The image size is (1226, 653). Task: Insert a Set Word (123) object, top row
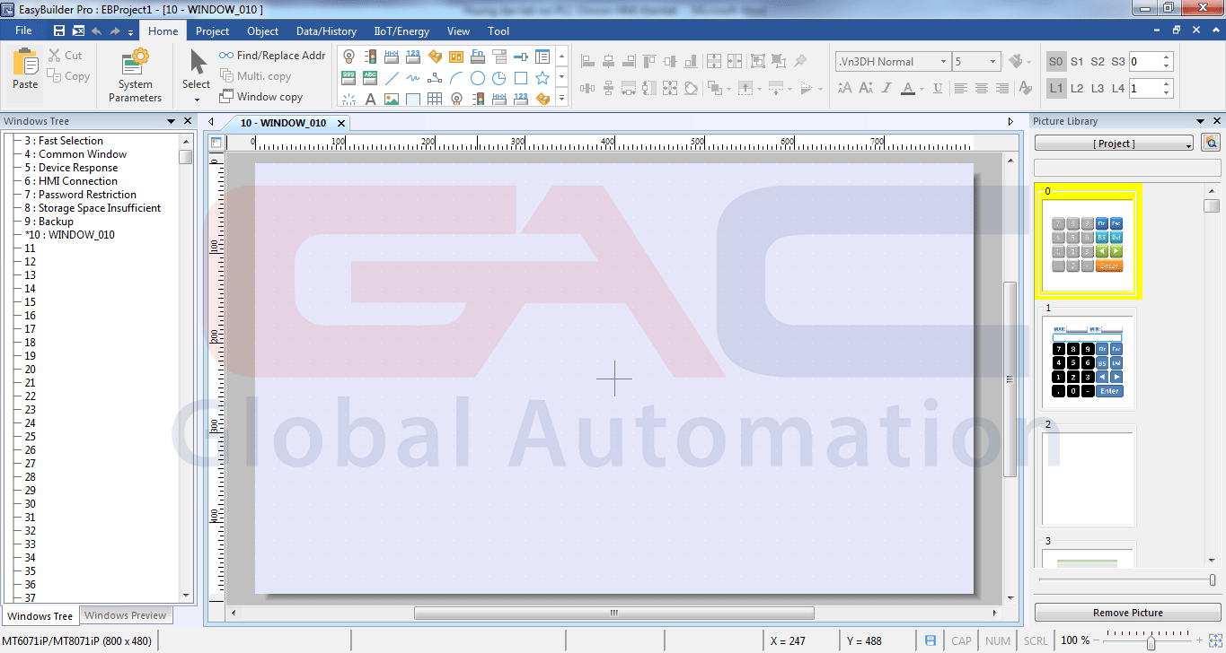pos(412,57)
